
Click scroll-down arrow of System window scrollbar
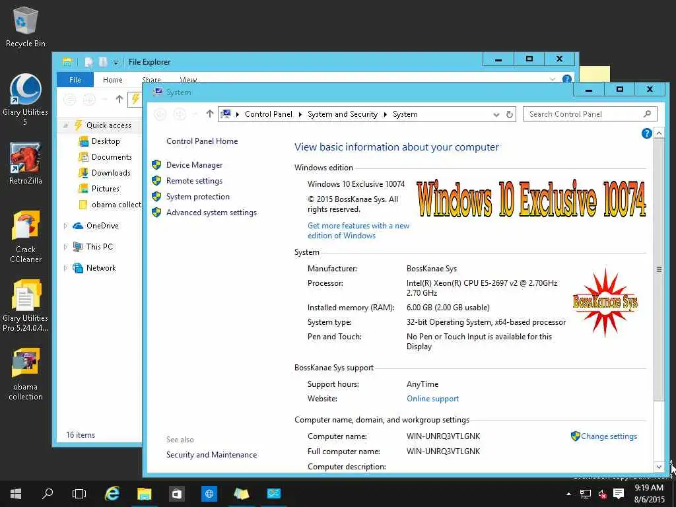tap(659, 467)
